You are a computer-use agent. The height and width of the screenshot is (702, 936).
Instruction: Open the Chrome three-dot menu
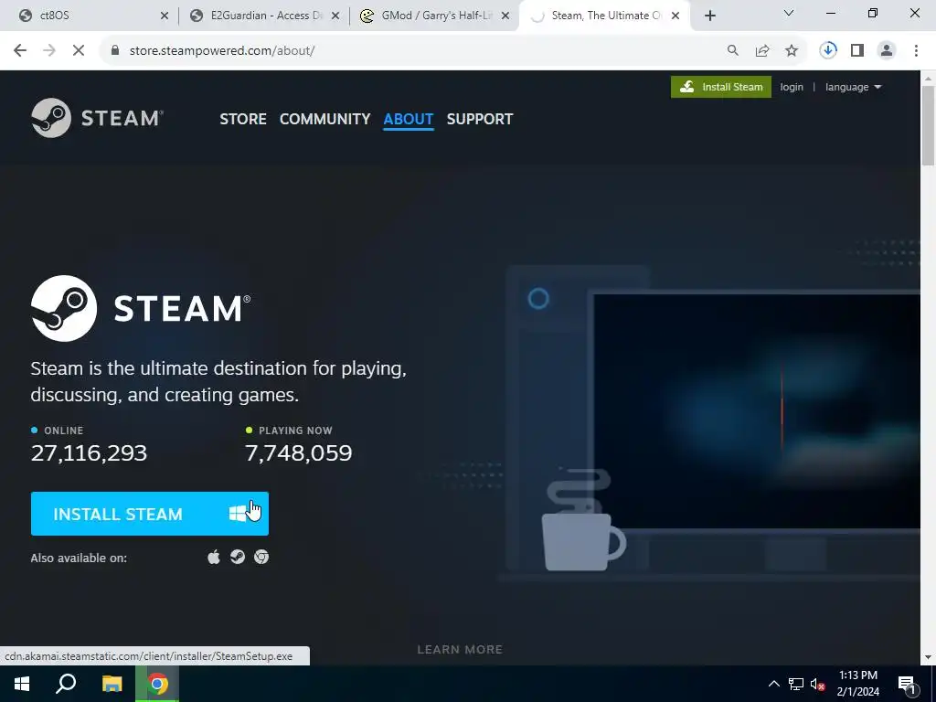[916, 51]
